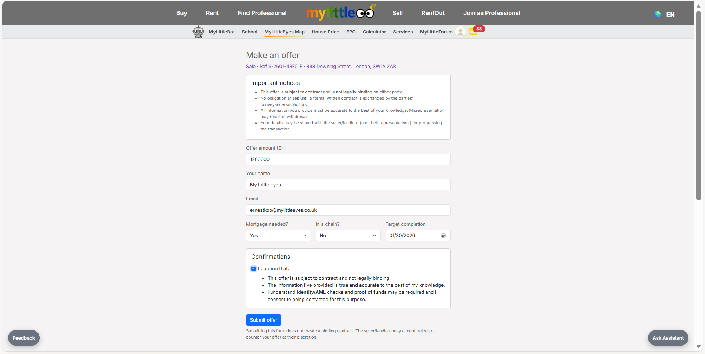Open the calendar icon for Target completion
The image size is (705, 354).
tap(443, 236)
